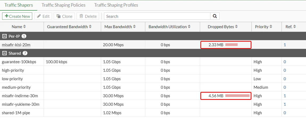Screen dimensions: 306x119
Task: Click the Per-IP count badge
Action: click(x=24, y=36)
